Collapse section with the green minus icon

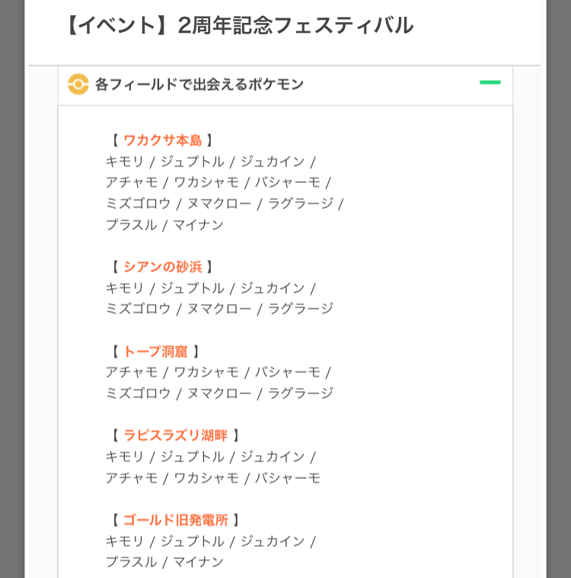click(x=490, y=82)
